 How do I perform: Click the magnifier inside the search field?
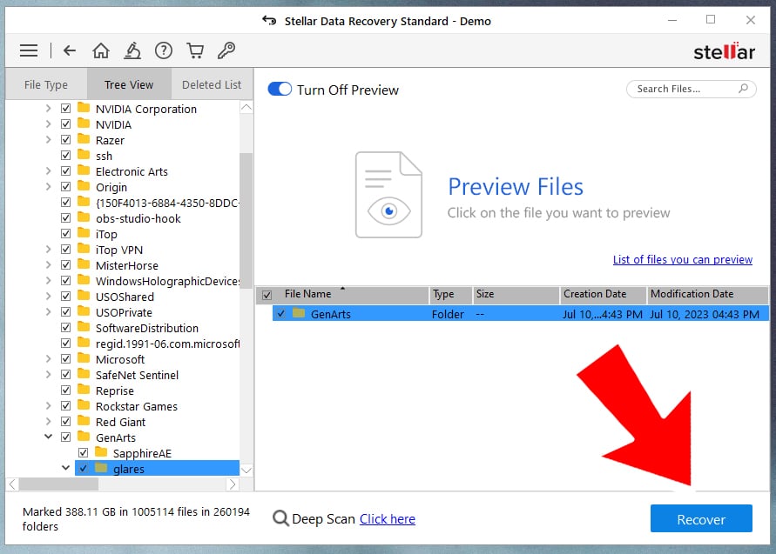743,89
